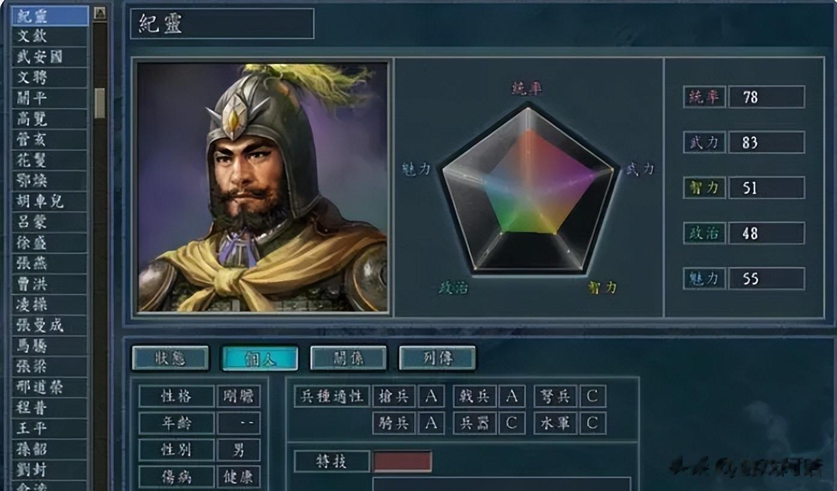Viewport: 837px width, 491px height.
Task: Click the 武力 stat label
Action: pos(704,142)
